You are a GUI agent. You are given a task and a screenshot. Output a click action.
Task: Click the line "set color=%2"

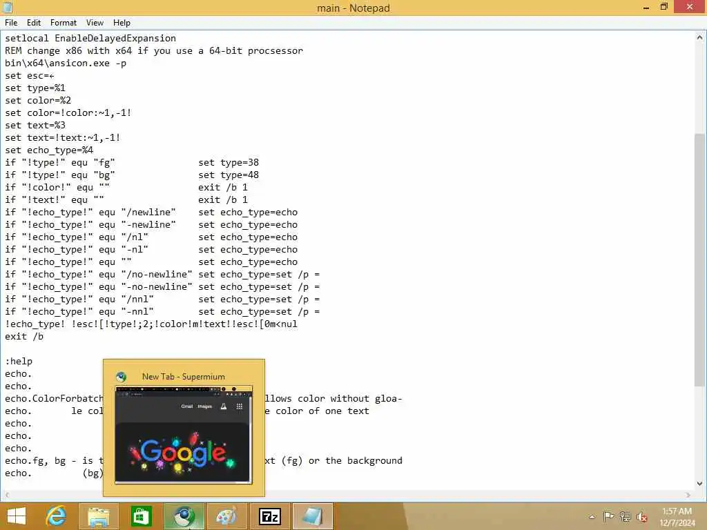tap(38, 101)
